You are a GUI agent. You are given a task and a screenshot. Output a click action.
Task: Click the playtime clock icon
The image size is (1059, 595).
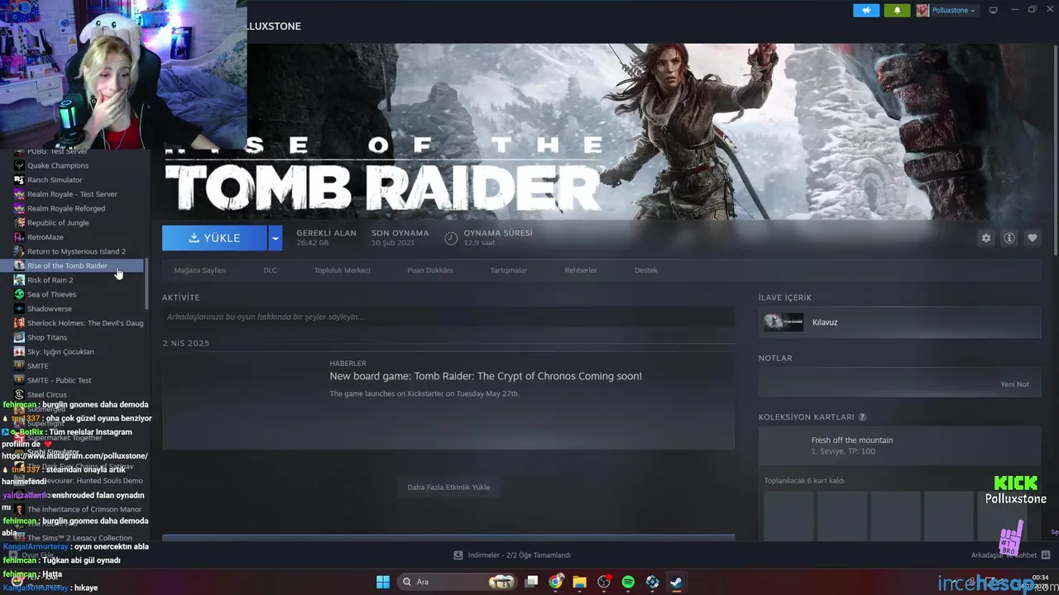[x=451, y=238]
